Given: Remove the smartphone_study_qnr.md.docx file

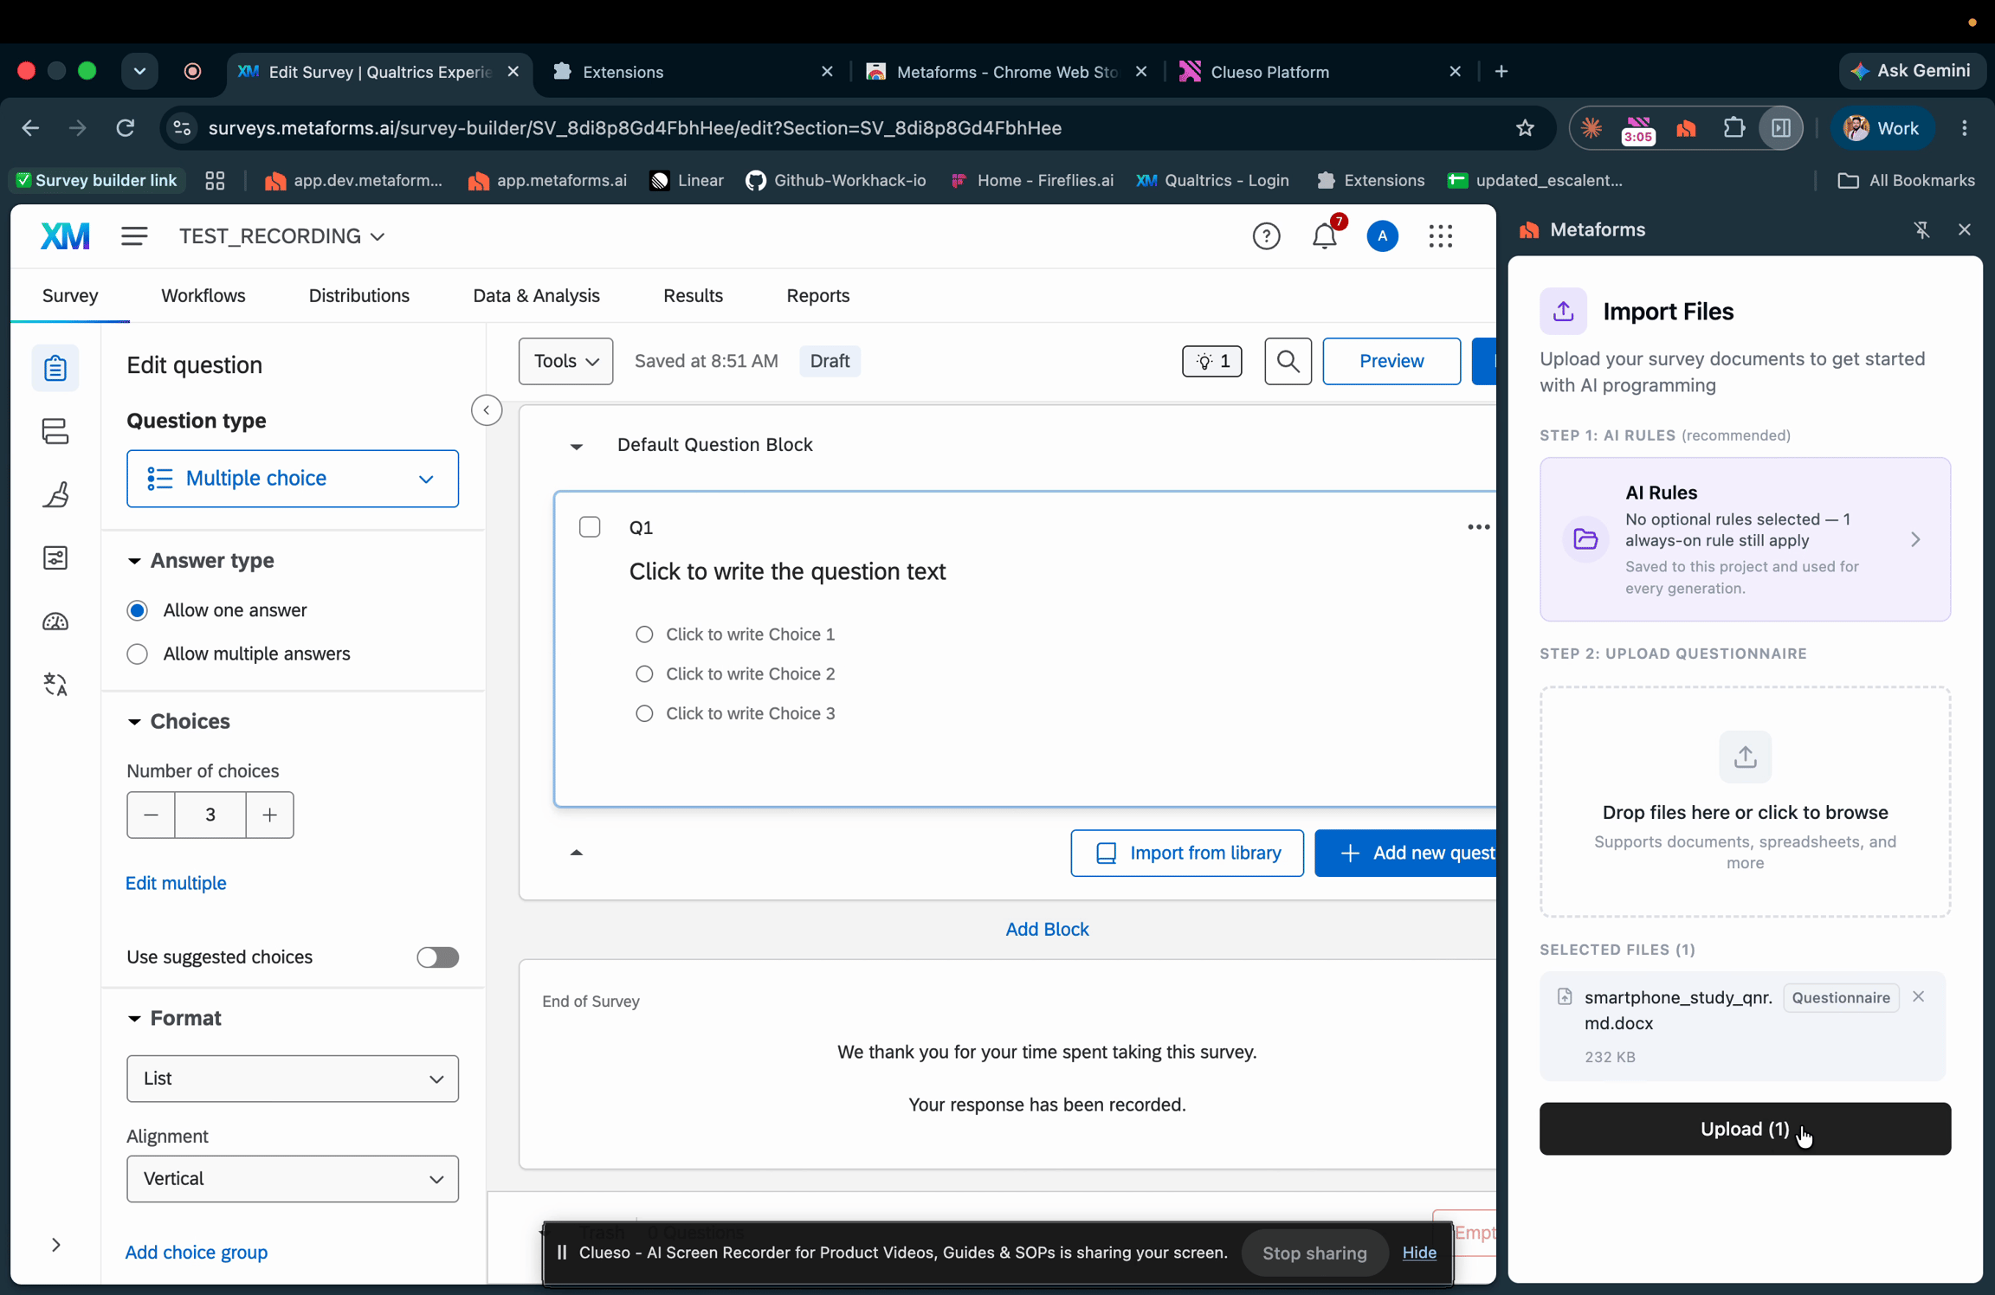Looking at the screenshot, I should click(x=1919, y=996).
